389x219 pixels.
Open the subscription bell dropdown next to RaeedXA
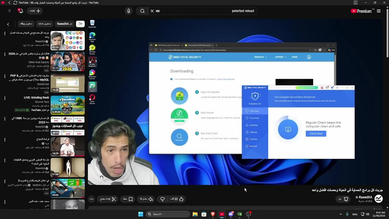[x=343, y=199]
